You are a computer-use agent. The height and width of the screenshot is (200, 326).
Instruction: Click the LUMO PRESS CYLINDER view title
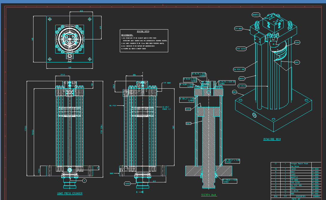pyautogui.click(x=70, y=193)
